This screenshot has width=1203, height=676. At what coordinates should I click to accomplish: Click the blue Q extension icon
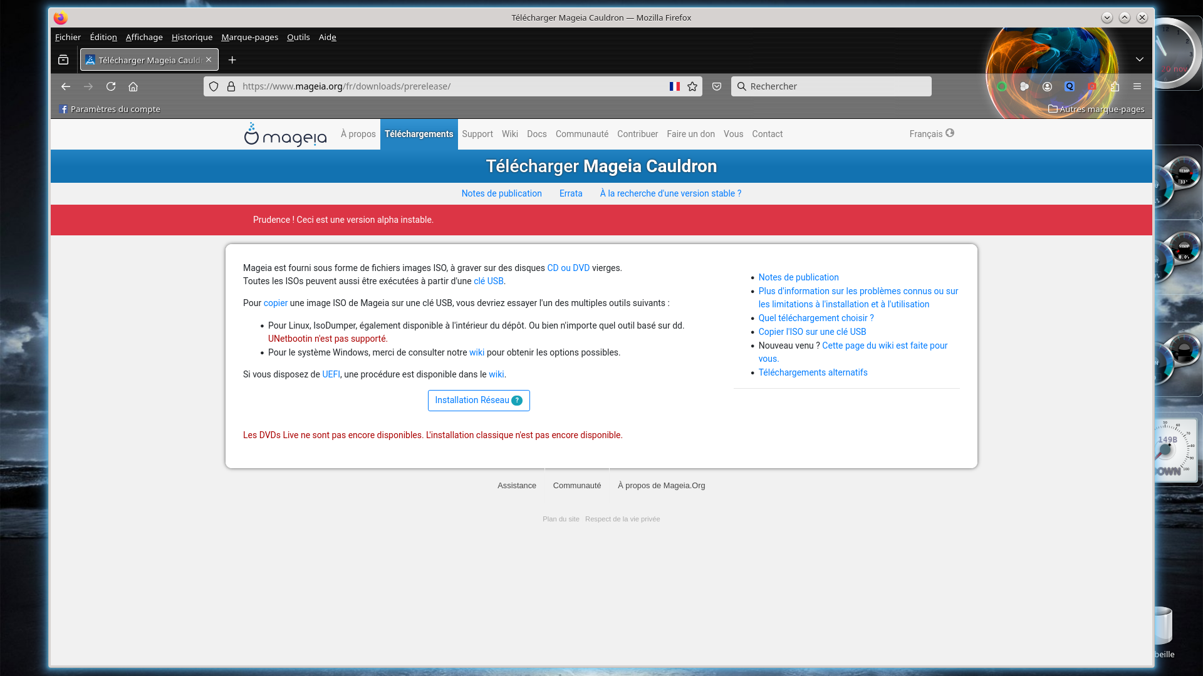point(1070,86)
